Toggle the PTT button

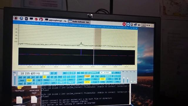coord(46,83)
